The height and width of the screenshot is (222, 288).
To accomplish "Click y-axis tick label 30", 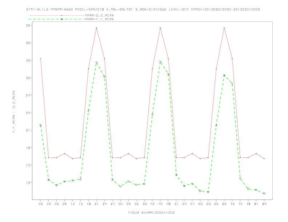I will click(28, 78).
